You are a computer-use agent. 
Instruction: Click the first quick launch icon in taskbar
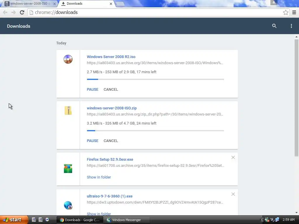tap(34, 220)
